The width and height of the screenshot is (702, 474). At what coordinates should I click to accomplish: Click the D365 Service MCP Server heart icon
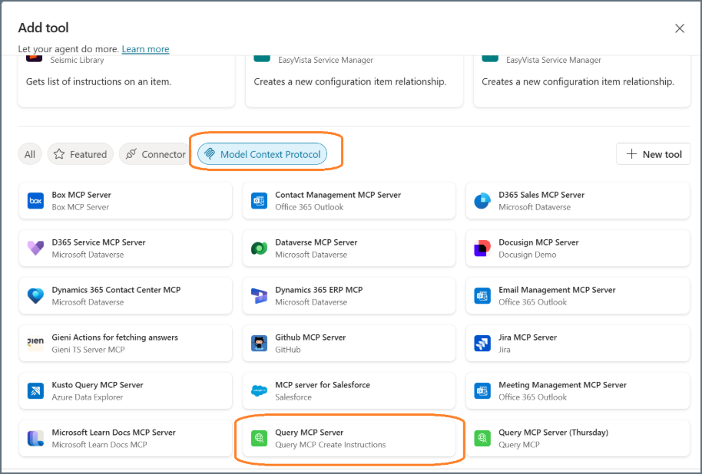[x=35, y=249]
